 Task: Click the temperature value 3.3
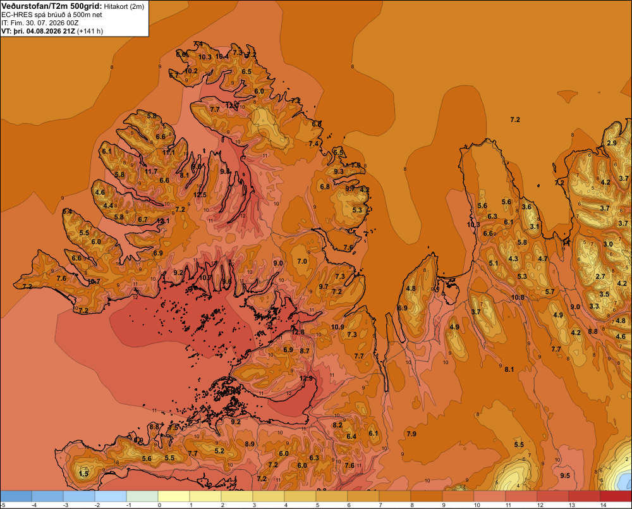594,306
